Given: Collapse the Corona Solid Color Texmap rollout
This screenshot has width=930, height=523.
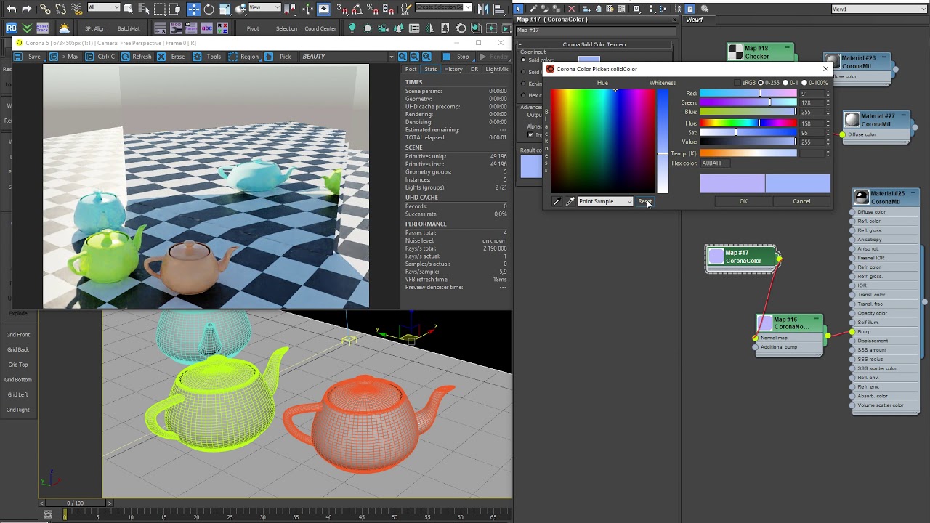Looking at the screenshot, I should (594, 44).
